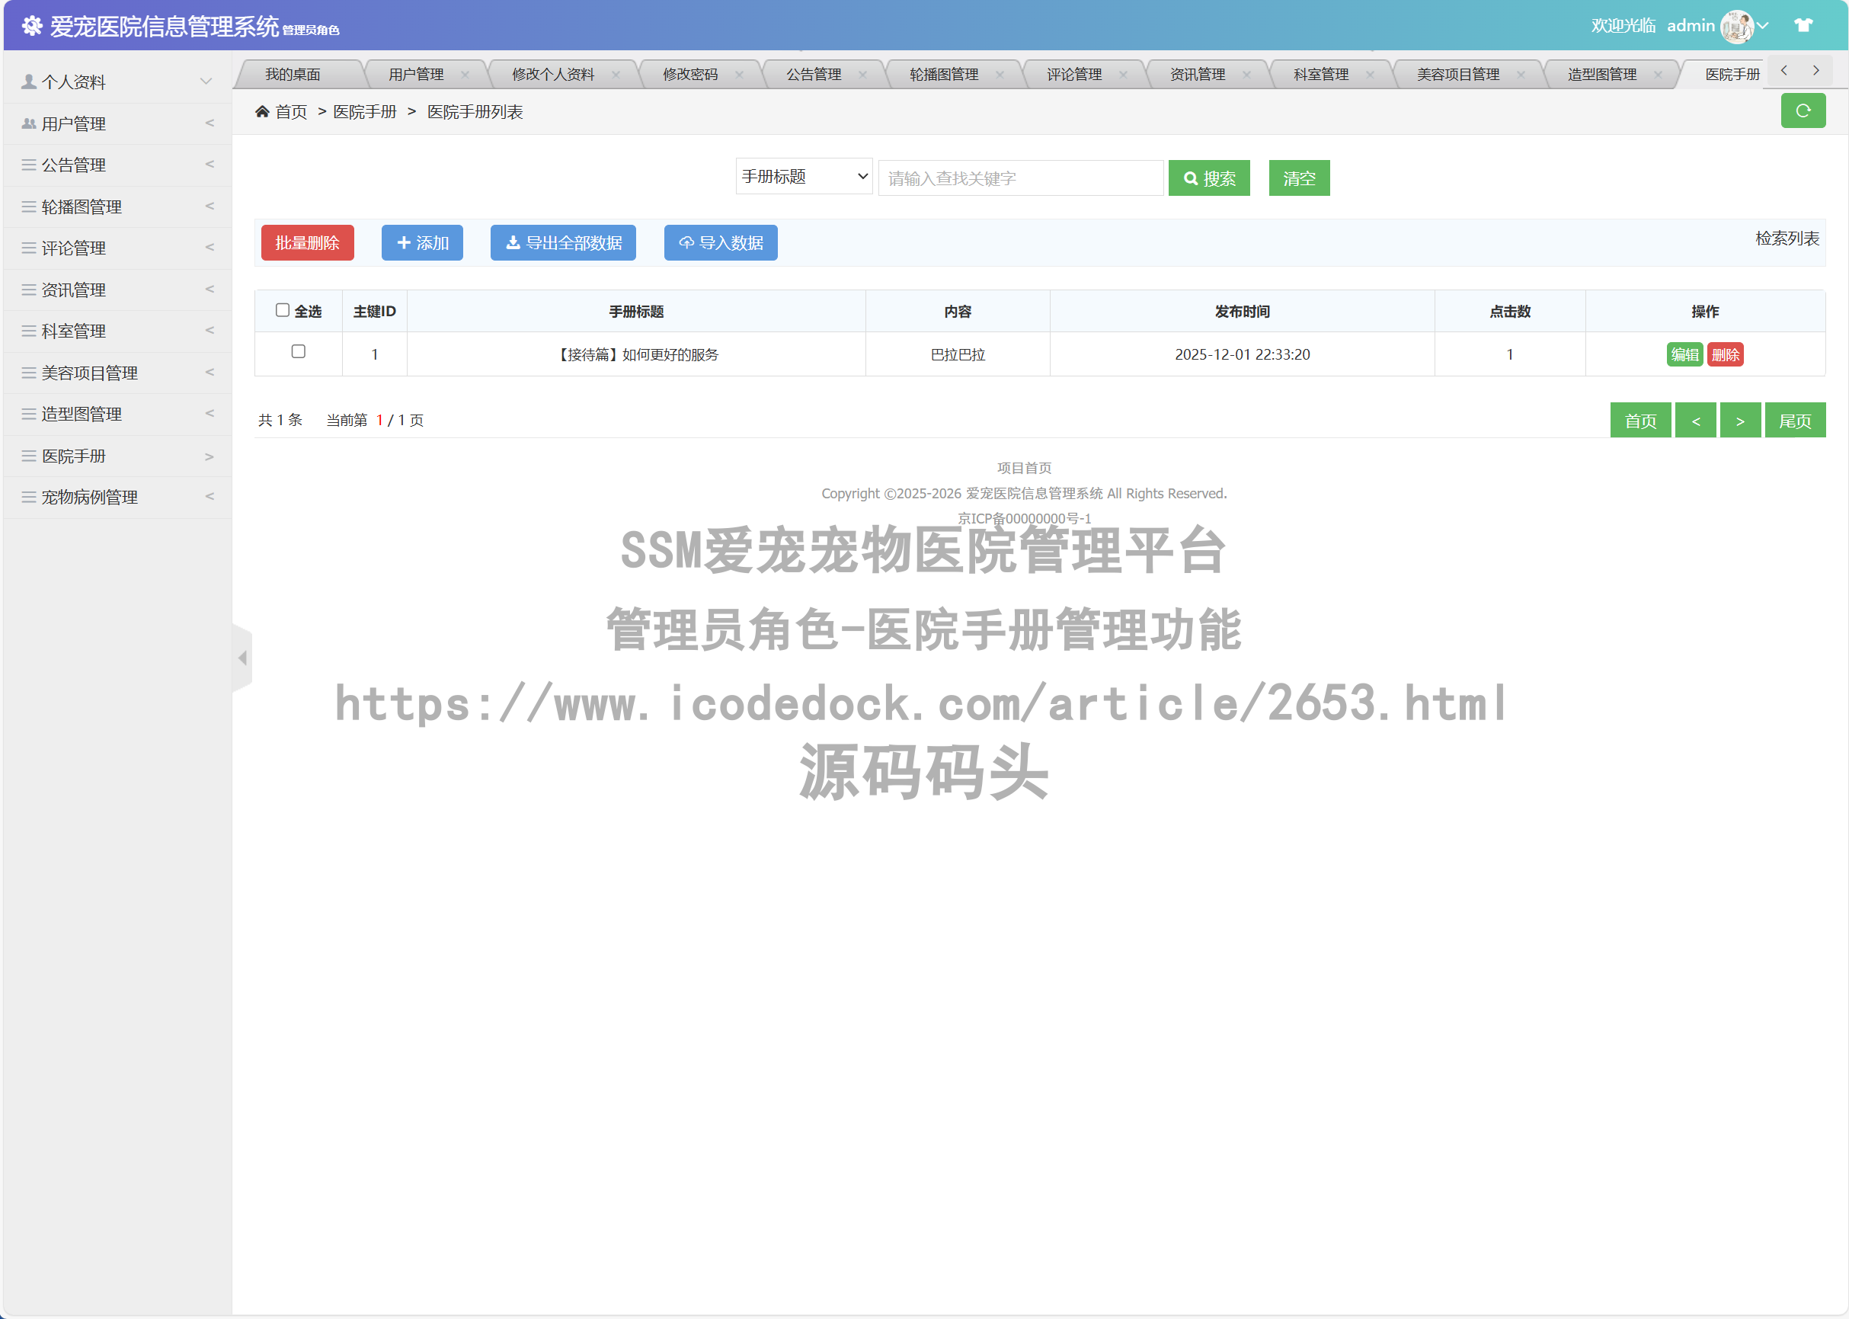Click inside the keyword search input field
This screenshot has width=1849, height=1319.
[x=1019, y=177]
